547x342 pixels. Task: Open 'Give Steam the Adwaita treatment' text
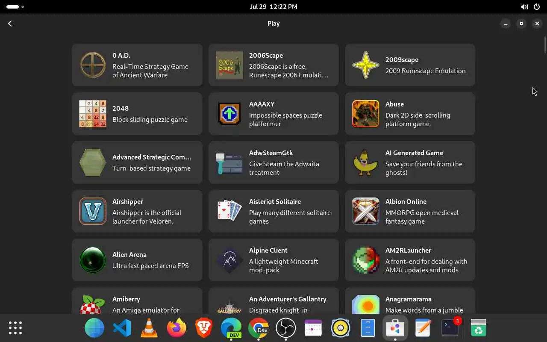[284, 168]
